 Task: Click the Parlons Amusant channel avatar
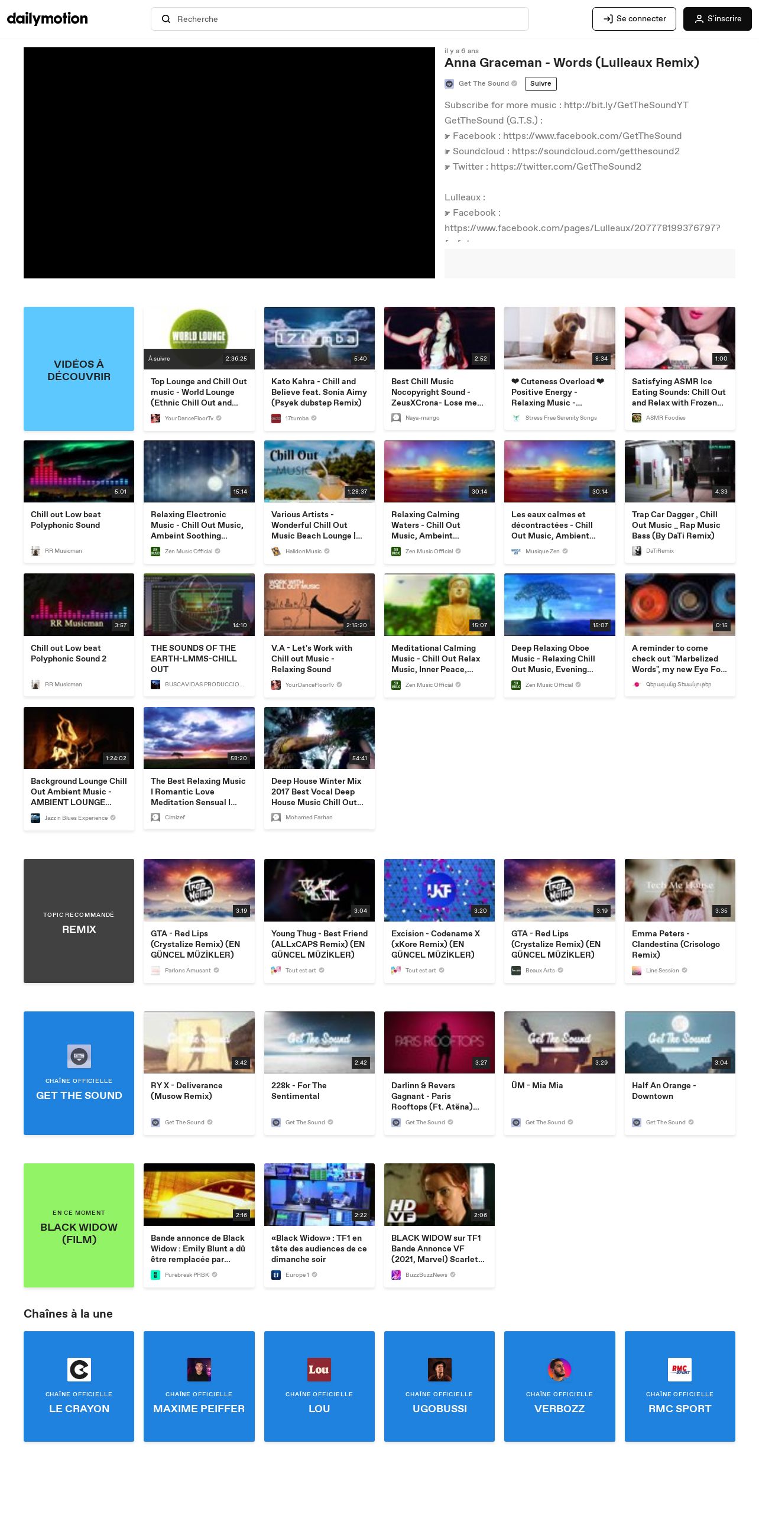pos(155,971)
